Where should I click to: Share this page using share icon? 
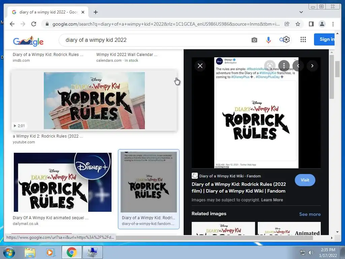[287, 24]
